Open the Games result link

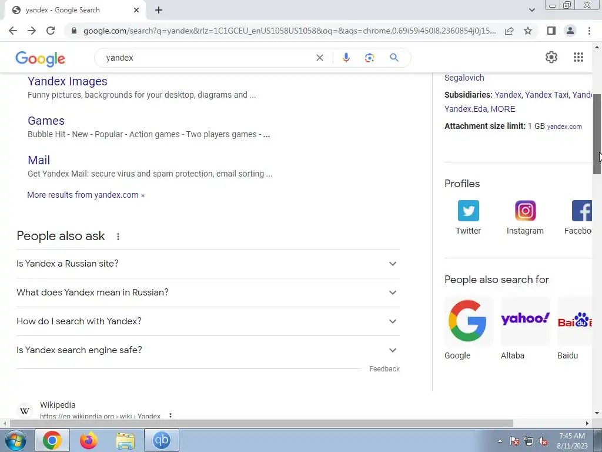(46, 121)
